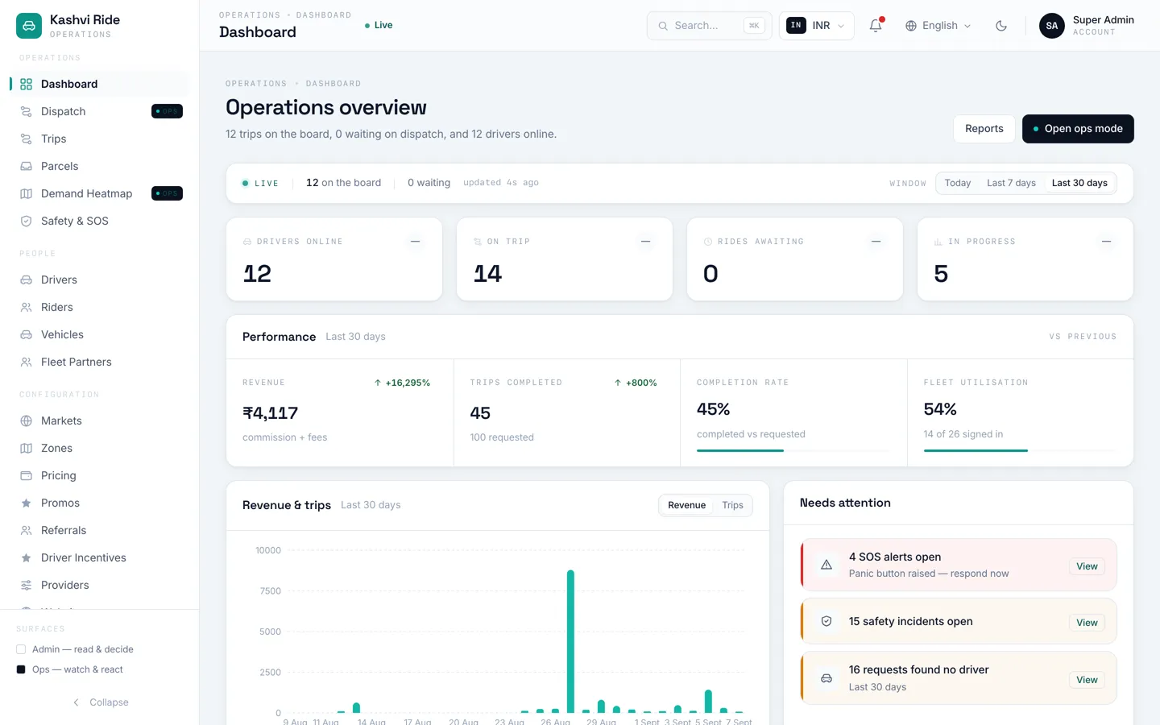Open the Zones configuration page
Screen dimensions: 1160x725
[100, 448]
